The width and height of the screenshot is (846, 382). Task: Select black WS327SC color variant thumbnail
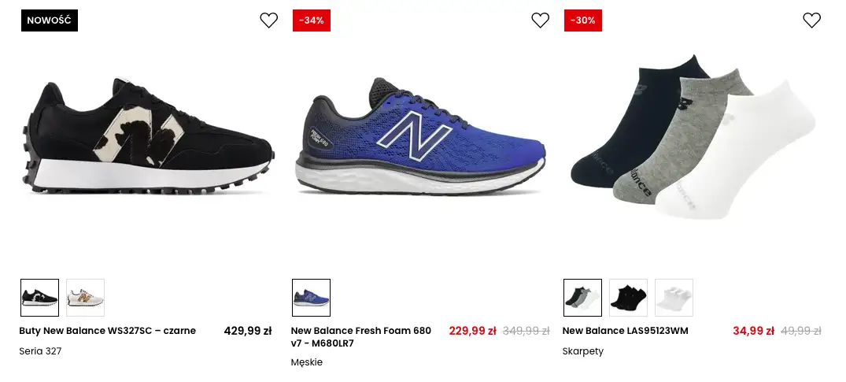pos(39,298)
